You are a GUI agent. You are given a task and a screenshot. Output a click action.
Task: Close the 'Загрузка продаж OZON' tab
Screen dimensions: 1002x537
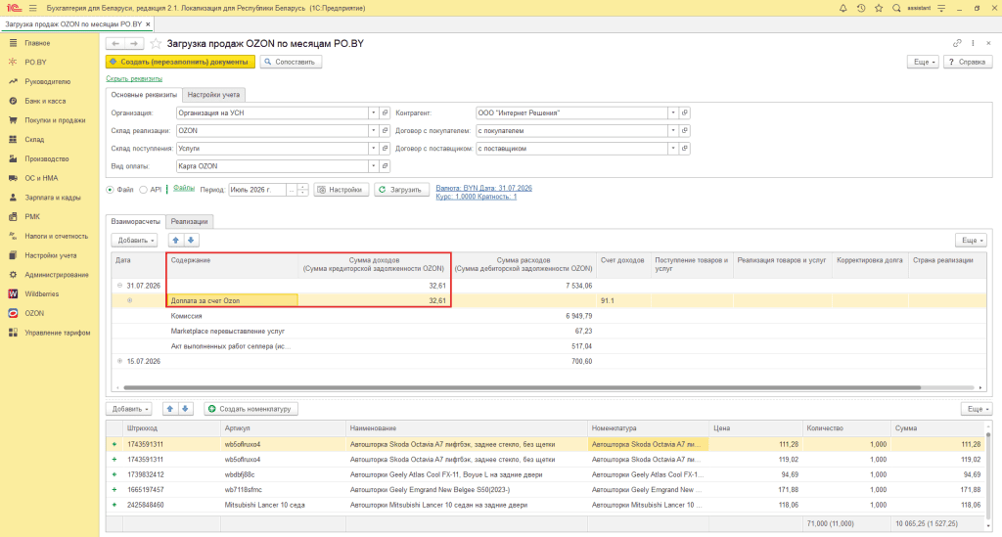pos(149,24)
